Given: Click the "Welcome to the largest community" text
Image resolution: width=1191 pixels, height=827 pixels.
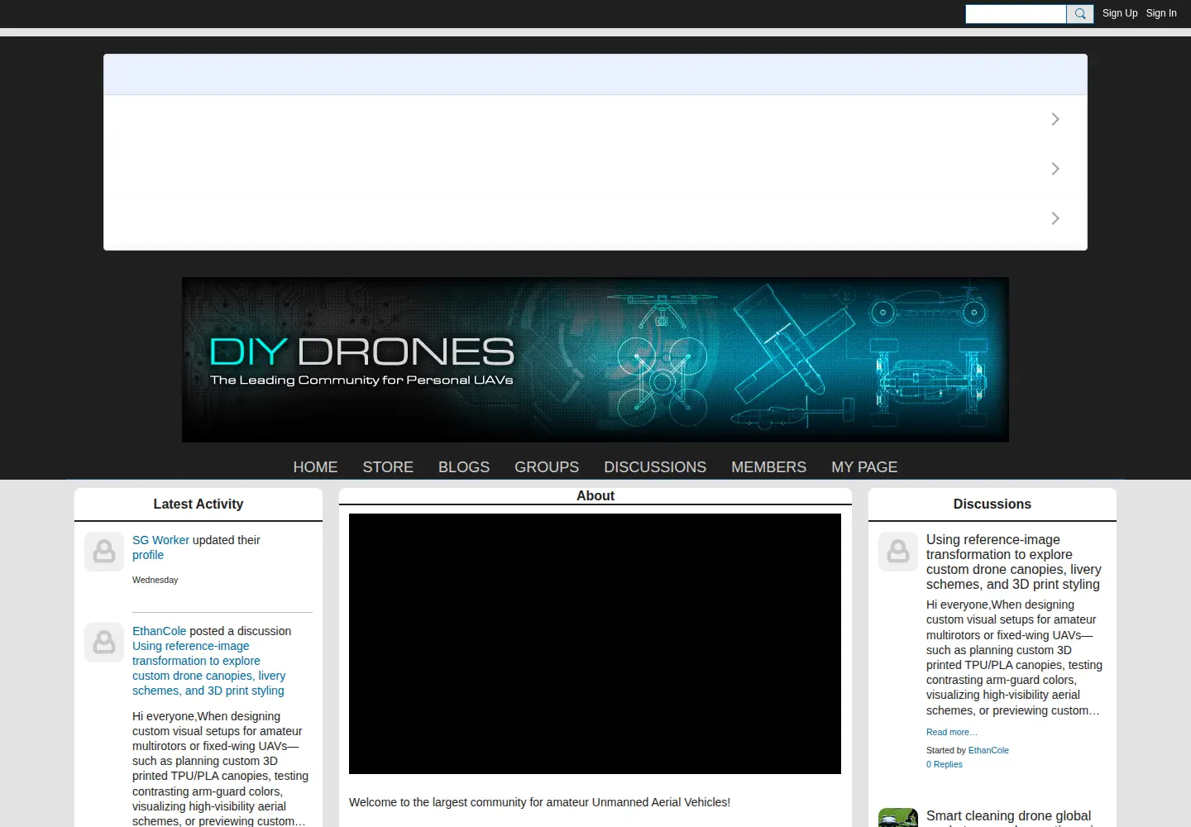Looking at the screenshot, I should coord(539,802).
